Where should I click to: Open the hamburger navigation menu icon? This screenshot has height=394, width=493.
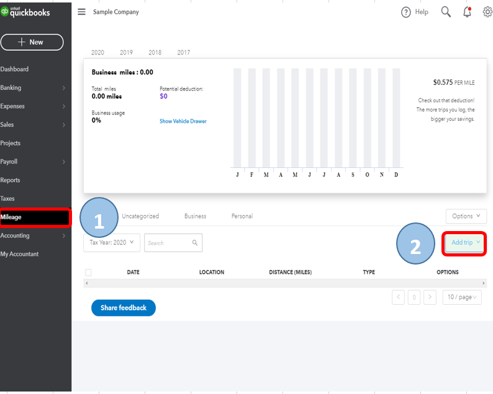tap(81, 12)
